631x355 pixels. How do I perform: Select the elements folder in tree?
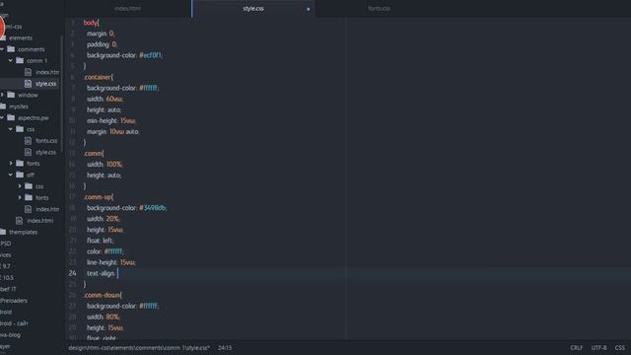pyautogui.click(x=21, y=37)
